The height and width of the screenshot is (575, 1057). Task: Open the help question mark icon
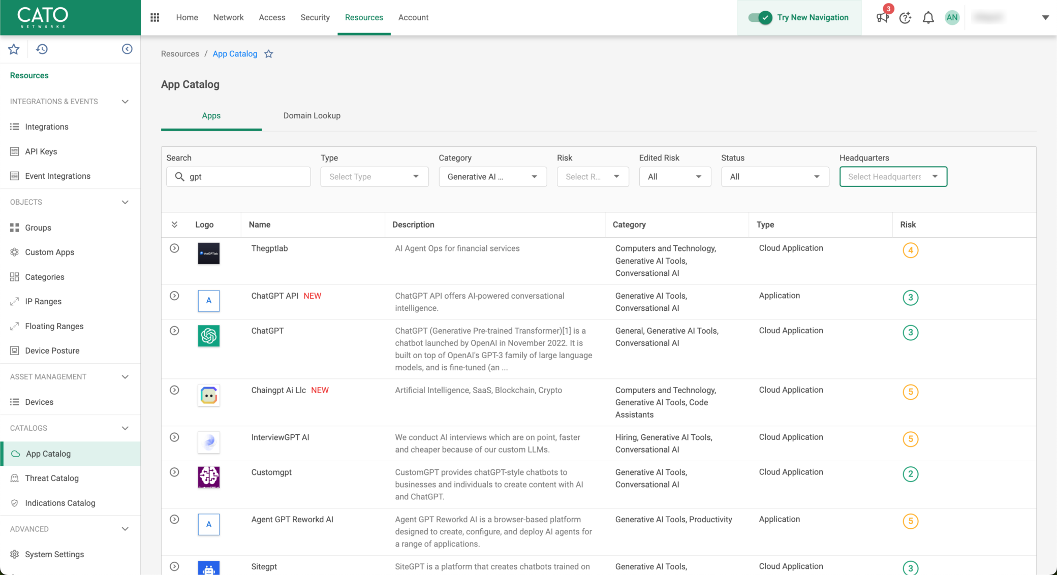pyautogui.click(x=905, y=18)
